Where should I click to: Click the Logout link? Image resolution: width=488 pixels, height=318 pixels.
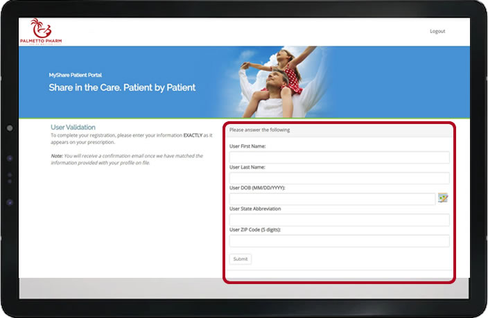(x=437, y=31)
